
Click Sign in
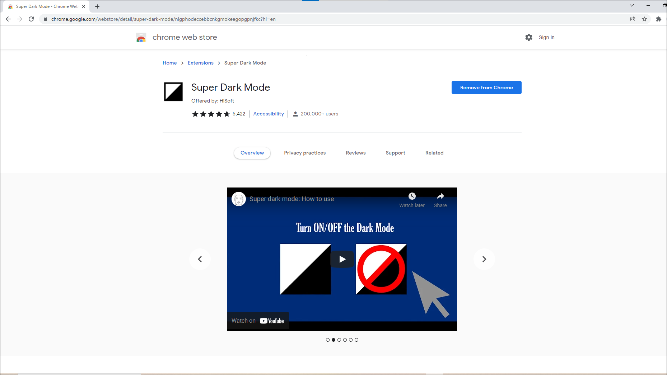(x=546, y=37)
